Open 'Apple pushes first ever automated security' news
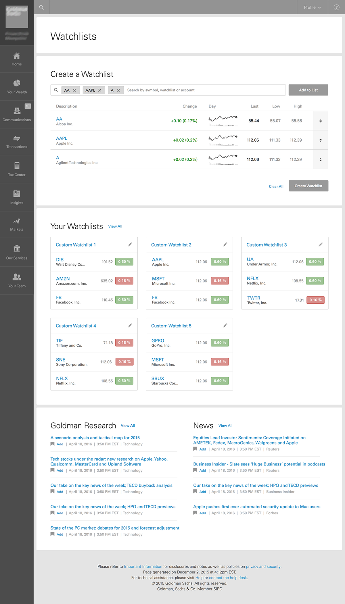The height and width of the screenshot is (604, 345). 257,507
